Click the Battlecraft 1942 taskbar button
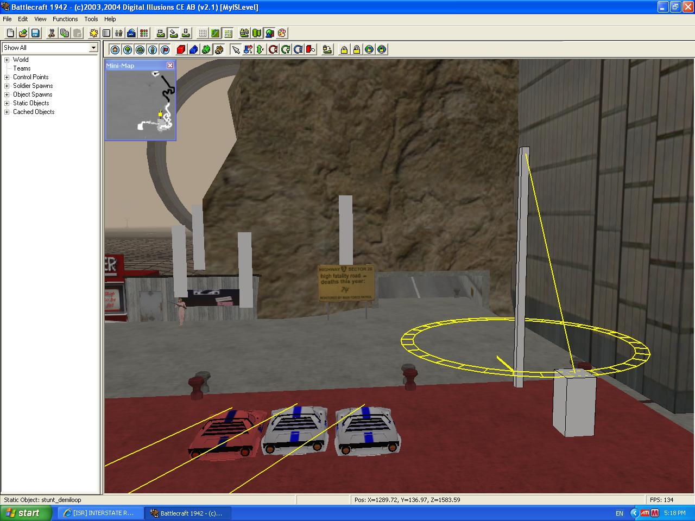This screenshot has width=695, height=521. (x=188, y=513)
